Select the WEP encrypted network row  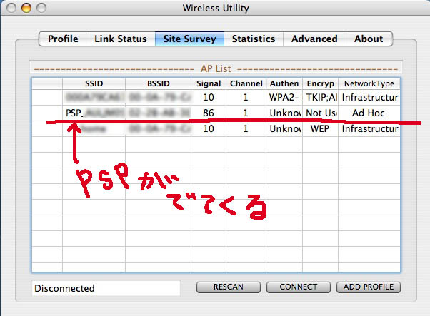214,129
